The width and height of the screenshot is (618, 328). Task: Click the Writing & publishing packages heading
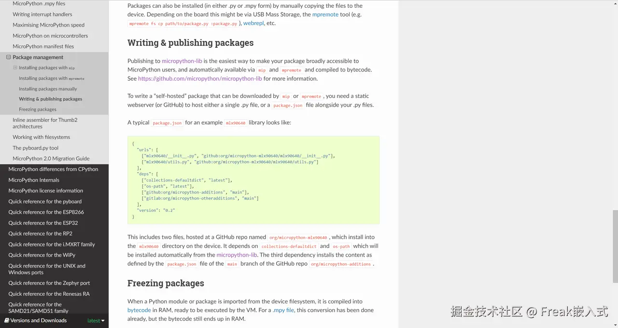[190, 43]
